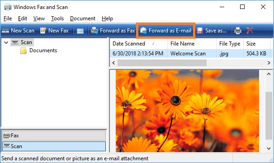Toggle the preview pane toolbar icon
This screenshot has height=163, width=274.
pyautogui.click(x=80, y=31)
